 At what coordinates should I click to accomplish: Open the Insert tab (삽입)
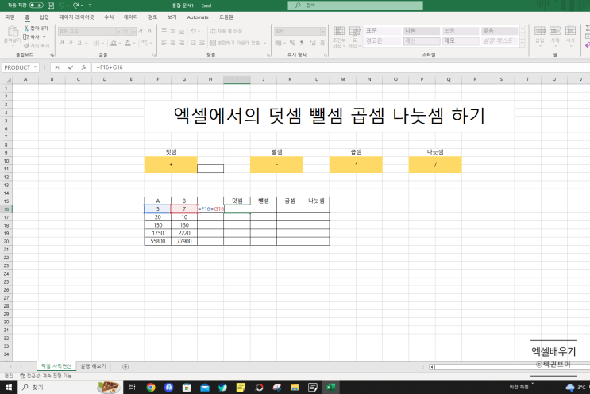44,17
